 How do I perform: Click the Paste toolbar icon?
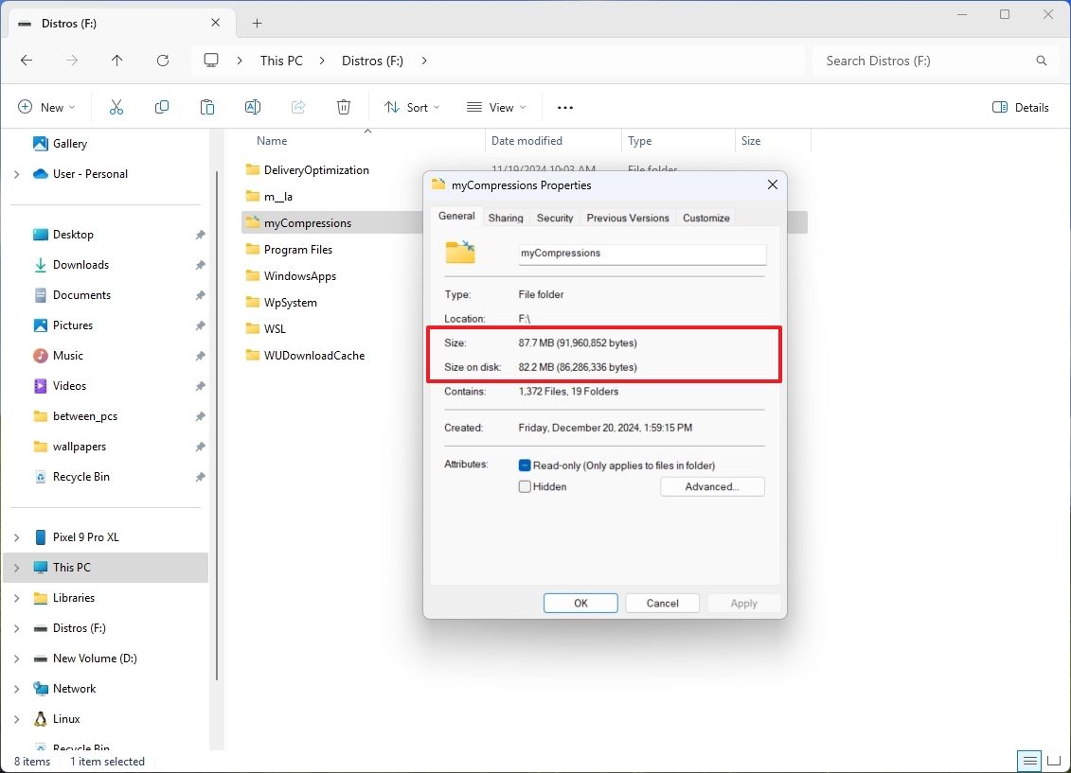(207, 107)
